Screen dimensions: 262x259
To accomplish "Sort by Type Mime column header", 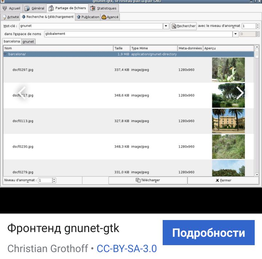I will coord(154,48).
